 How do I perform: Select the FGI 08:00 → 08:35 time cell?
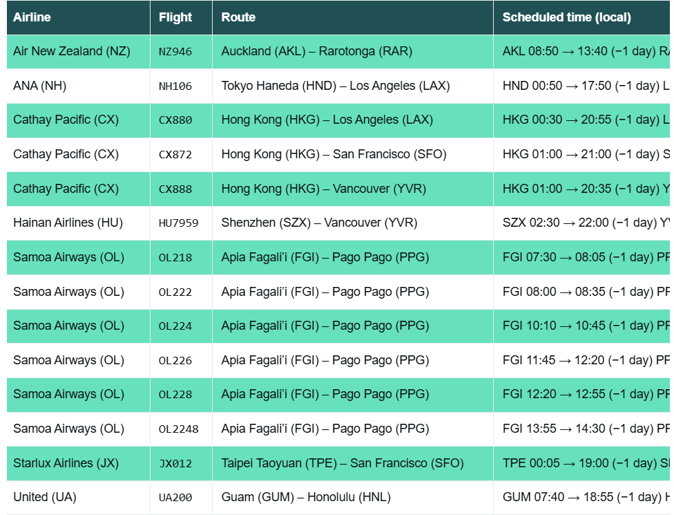click(580, 292)
